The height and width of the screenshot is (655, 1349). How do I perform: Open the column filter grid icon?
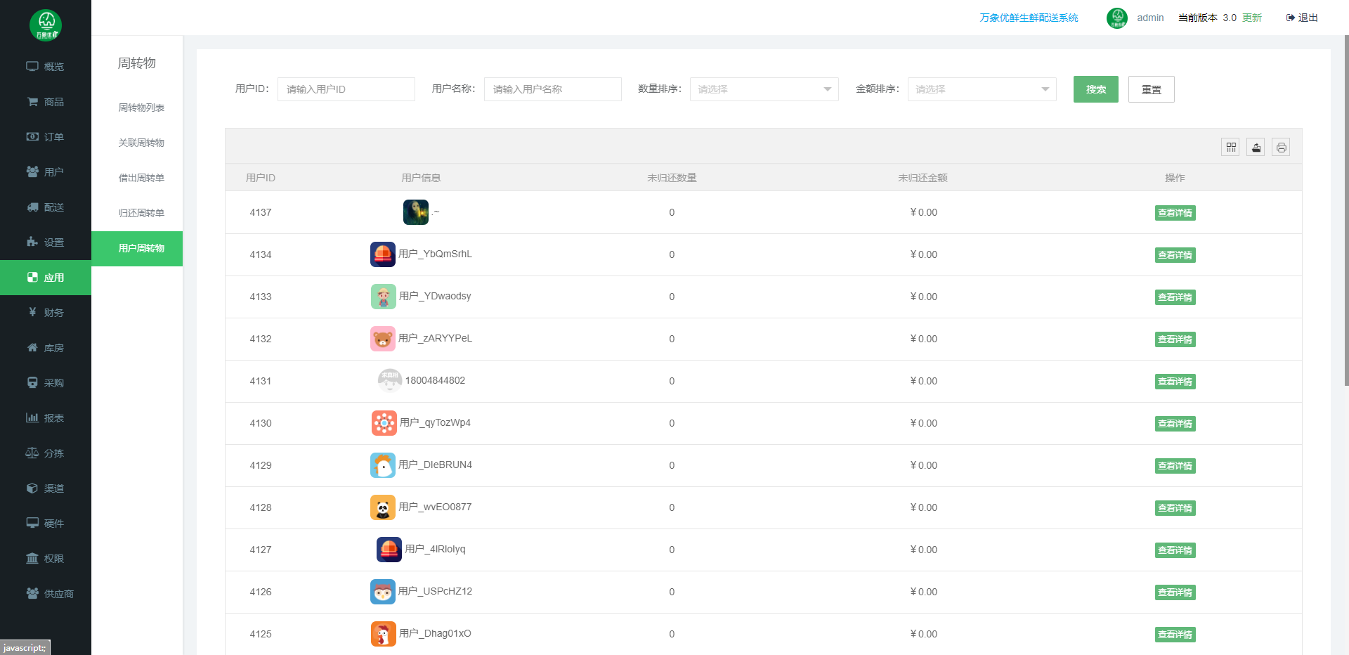(1231, 147)
